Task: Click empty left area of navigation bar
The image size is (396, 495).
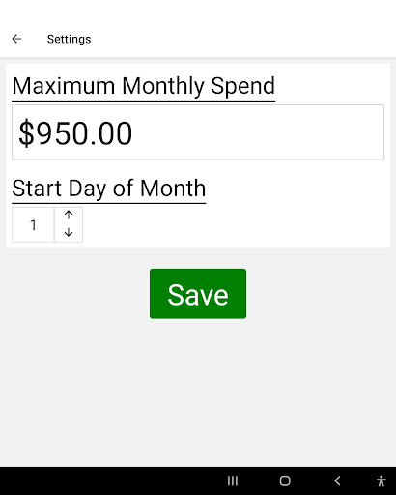Action: tap(106, 480)
